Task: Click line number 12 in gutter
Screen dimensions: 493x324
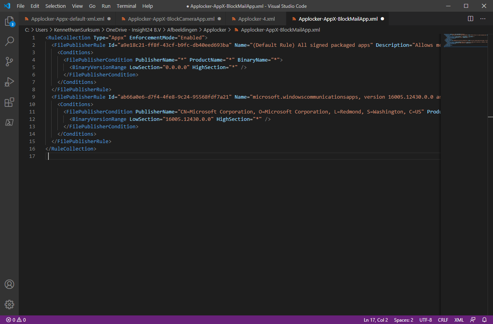Action: (32, 119)
